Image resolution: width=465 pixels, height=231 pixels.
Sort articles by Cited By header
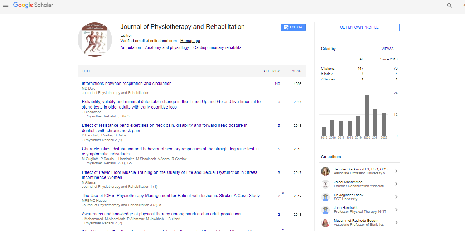tap(272, 71)
